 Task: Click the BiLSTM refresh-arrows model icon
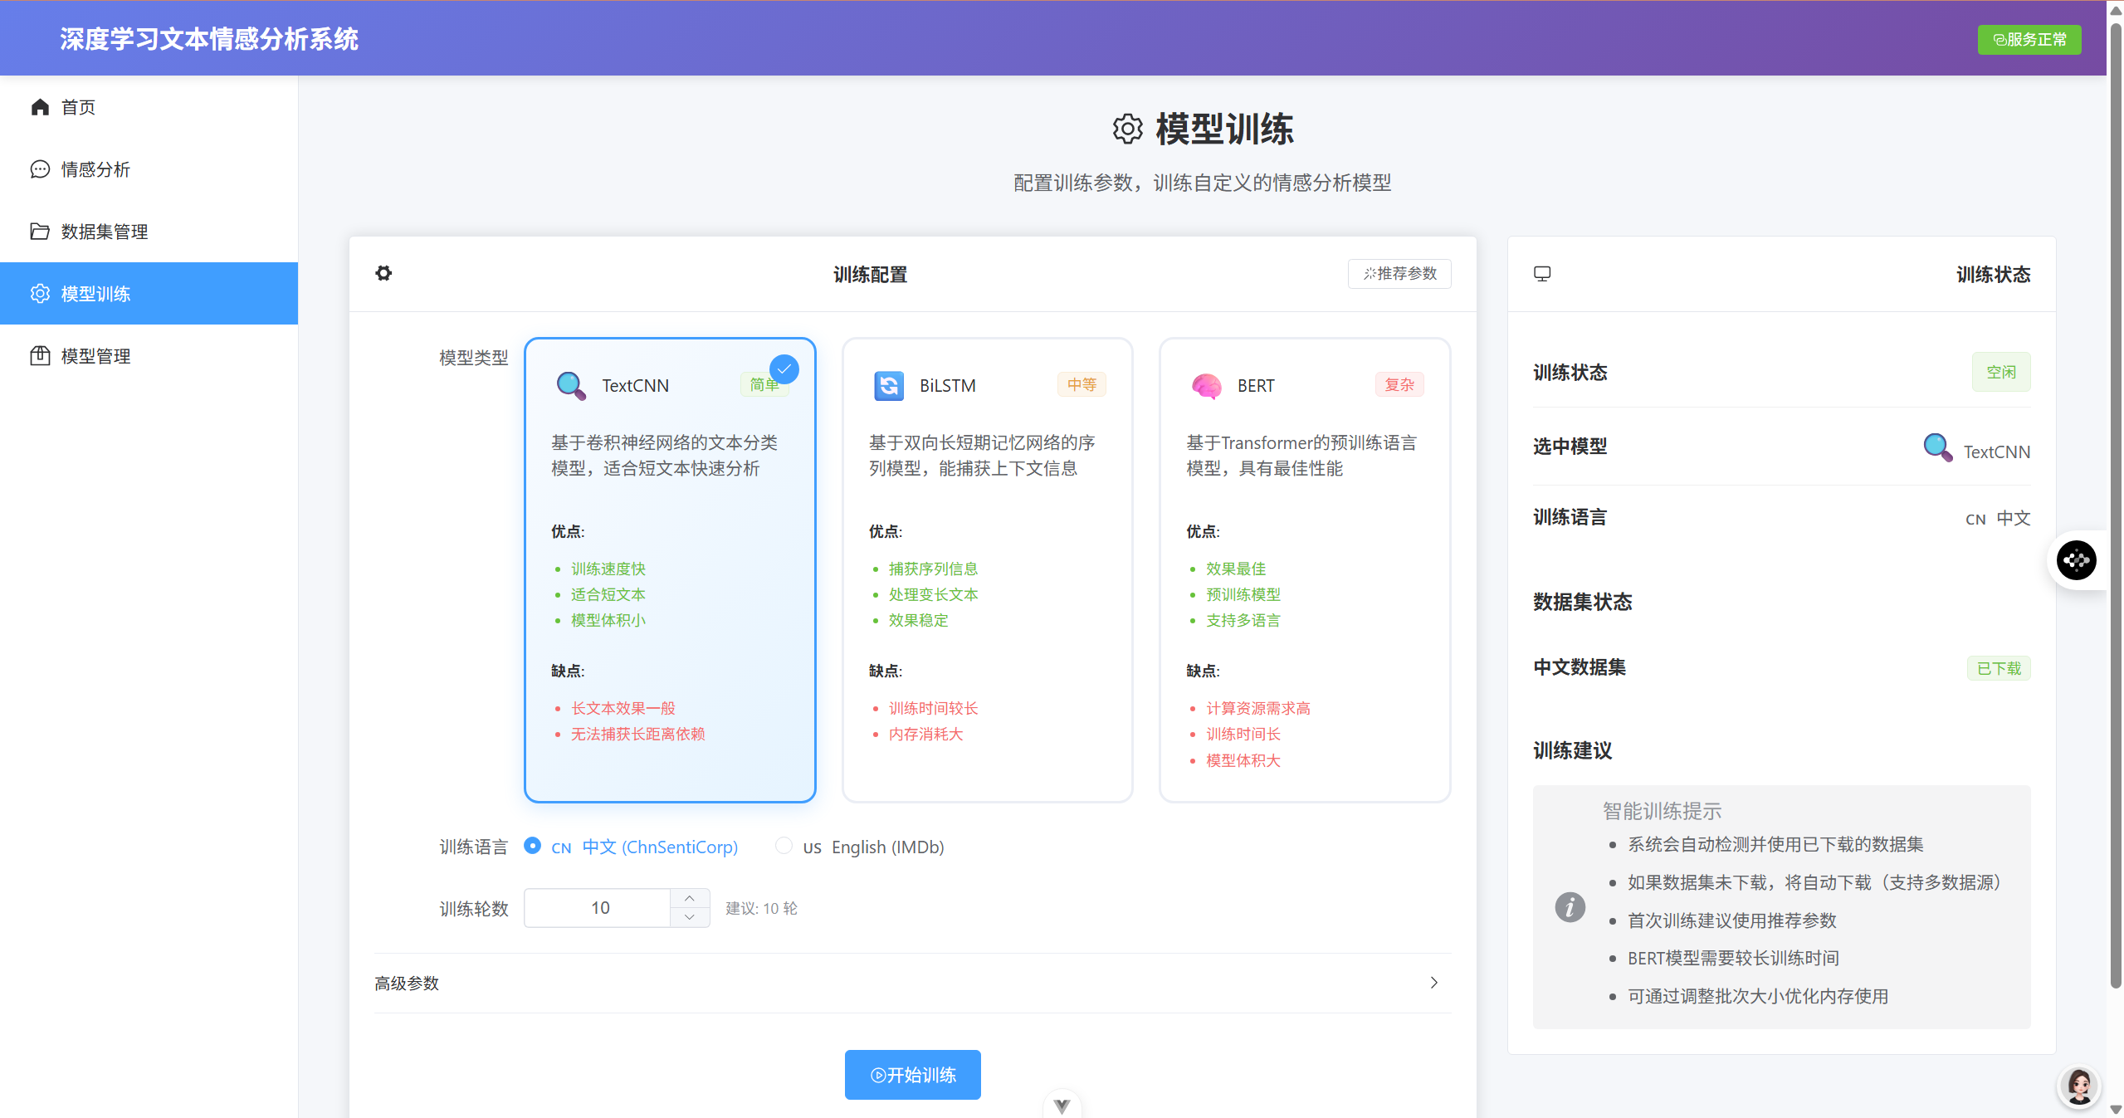pyautogui.click(x=889, y=386)
